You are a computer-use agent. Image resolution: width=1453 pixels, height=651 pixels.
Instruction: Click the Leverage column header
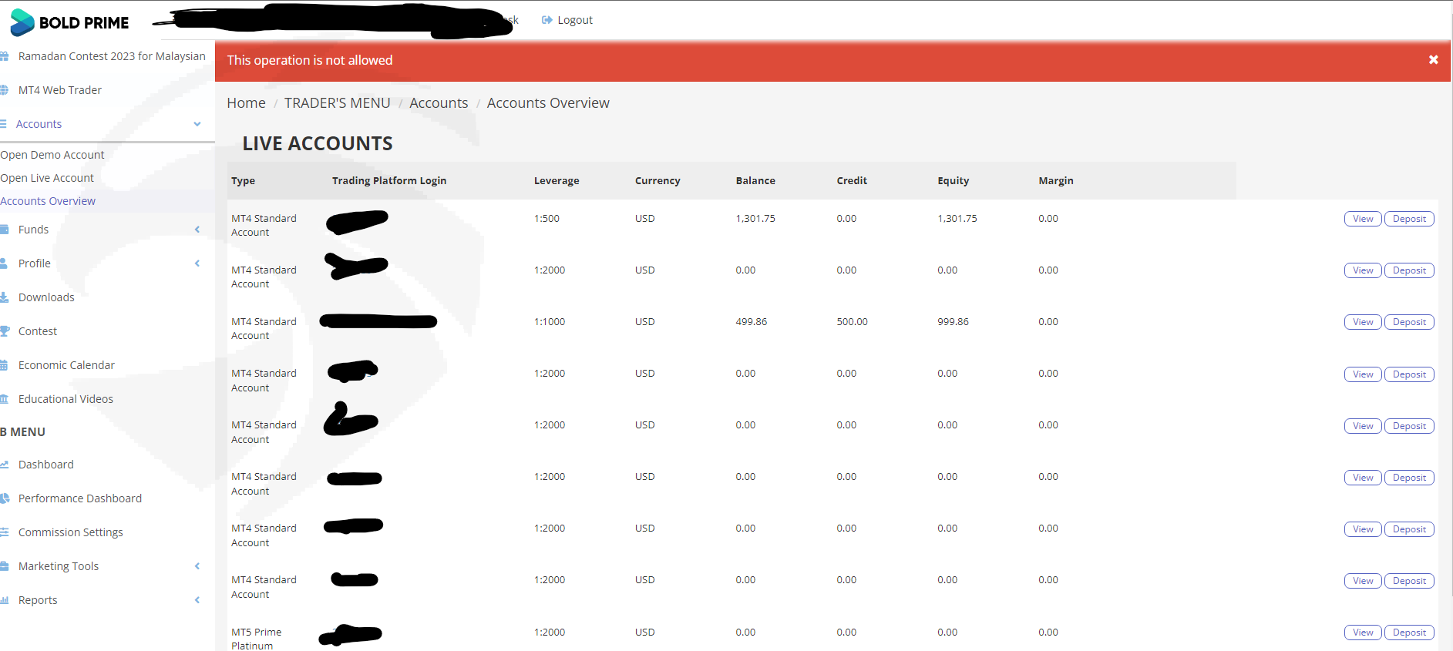(x=557, y=181)
